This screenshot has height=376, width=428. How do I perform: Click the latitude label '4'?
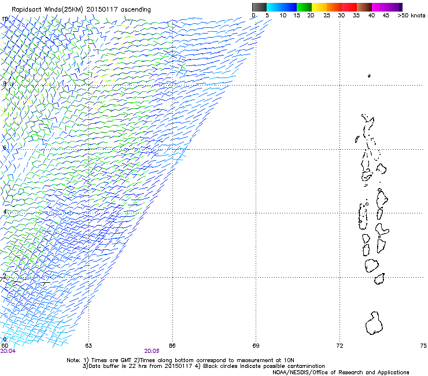5,212
